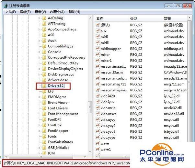The image size is (195, 168).
Task: Select the msacm.msgsm... value name
Action: [114, 90]
